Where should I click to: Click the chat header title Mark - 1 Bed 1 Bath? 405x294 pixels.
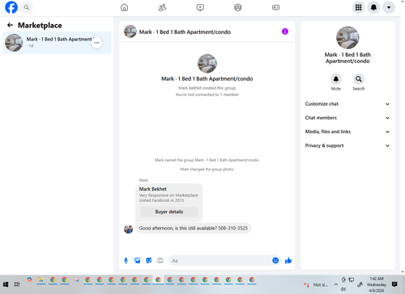coord(185,32)
